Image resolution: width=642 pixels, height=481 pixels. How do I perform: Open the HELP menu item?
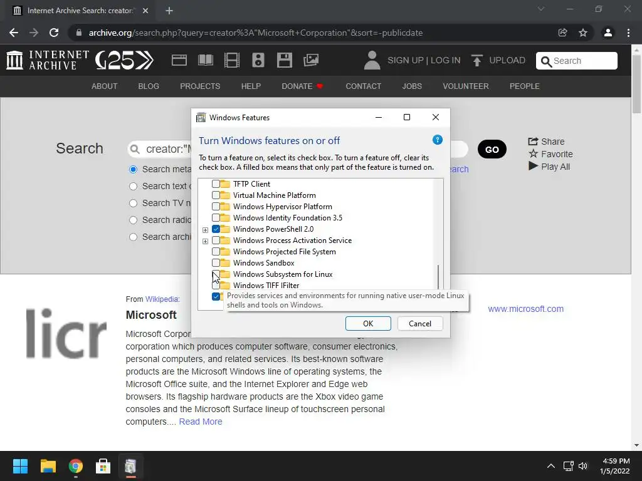251,86
